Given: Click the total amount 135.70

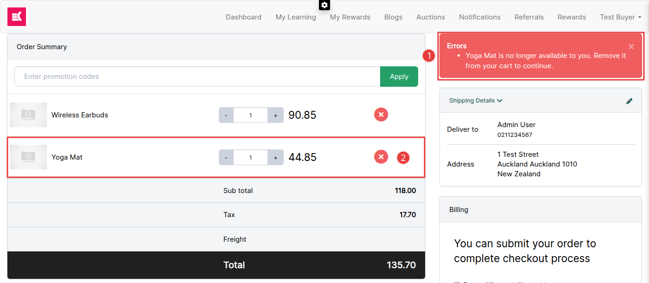Looking at the screenshot, I should [401, 265].
